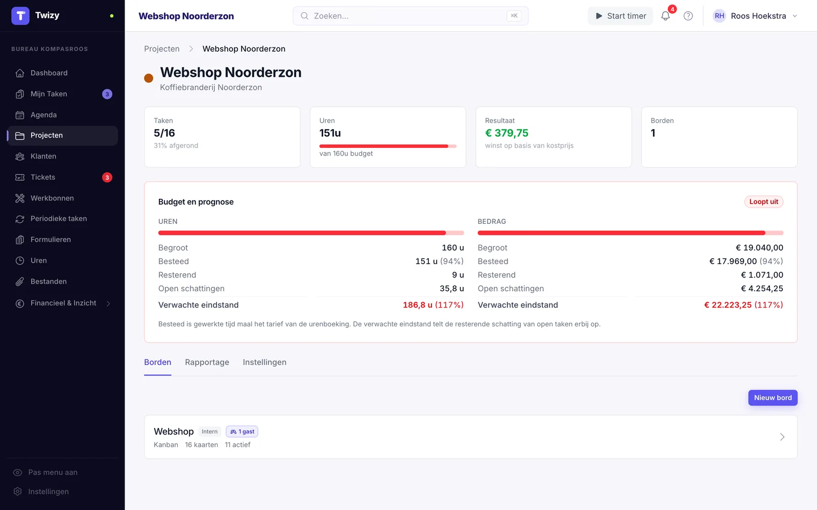Open the notifications bell icon

coord(665,16)
